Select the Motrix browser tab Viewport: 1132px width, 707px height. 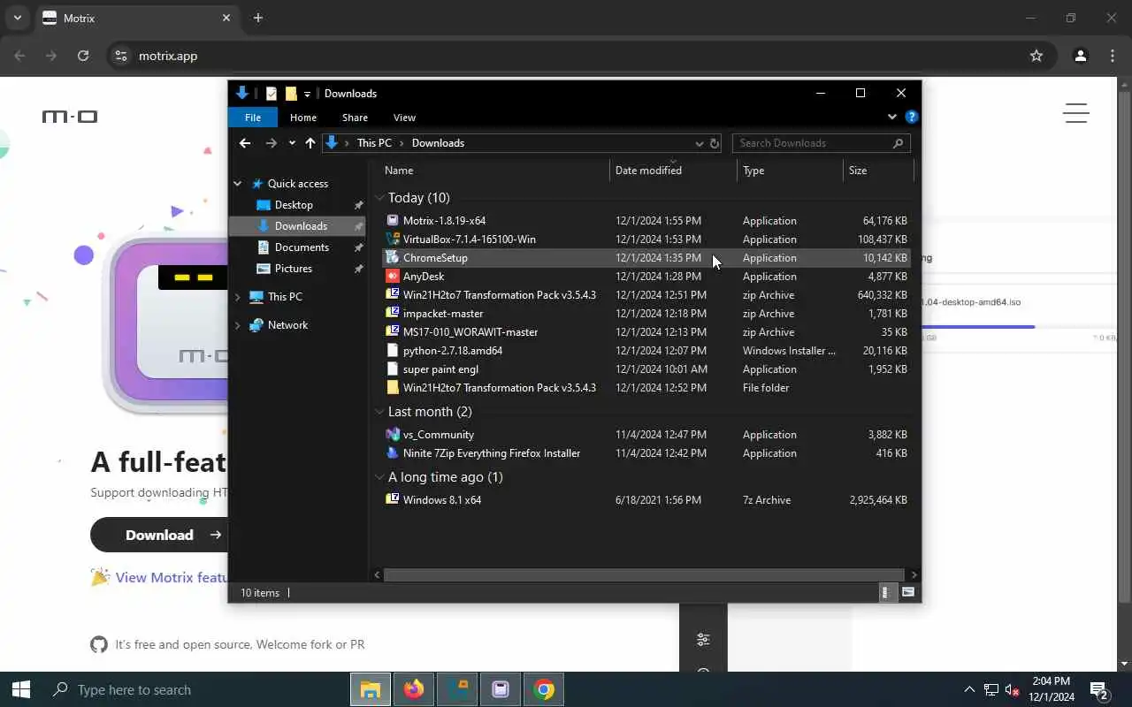pos(137,18)
